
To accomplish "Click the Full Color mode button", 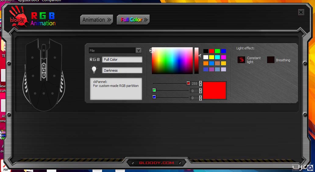I will pos(122,59).
